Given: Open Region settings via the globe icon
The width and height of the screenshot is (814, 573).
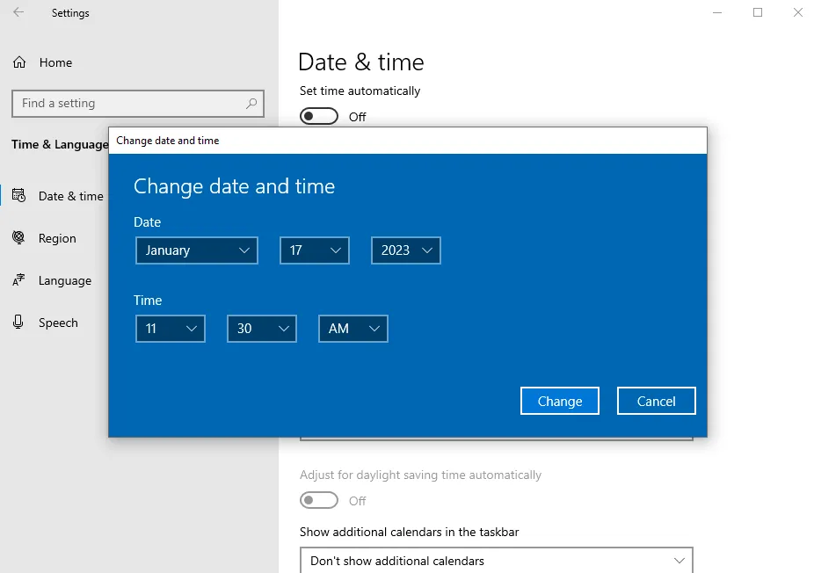Looking at the screenshot, I should 18,238.
